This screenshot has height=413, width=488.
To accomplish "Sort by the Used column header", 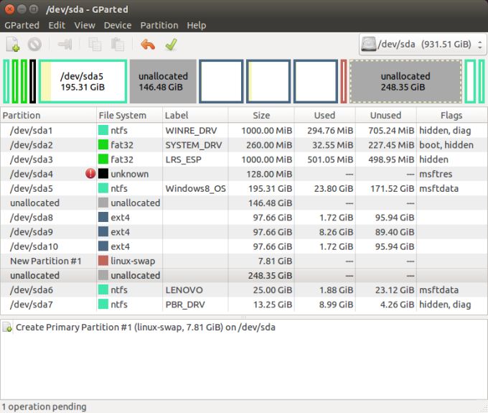I will click(324, 115).
